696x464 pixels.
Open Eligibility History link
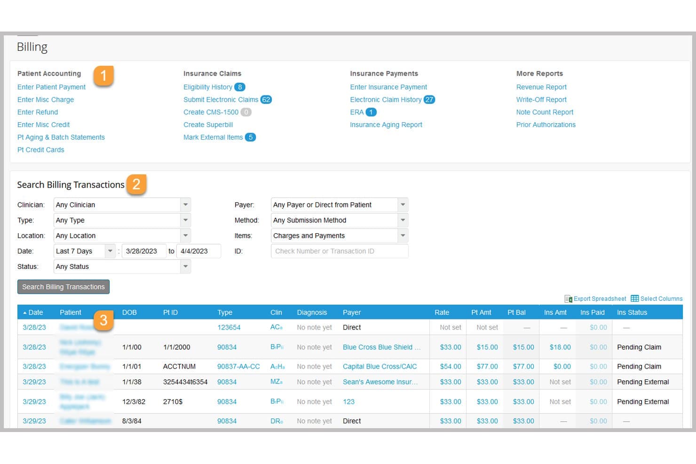208,87
